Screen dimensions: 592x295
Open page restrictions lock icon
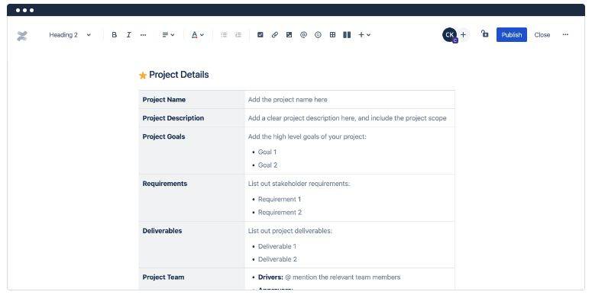pos(485,34)
